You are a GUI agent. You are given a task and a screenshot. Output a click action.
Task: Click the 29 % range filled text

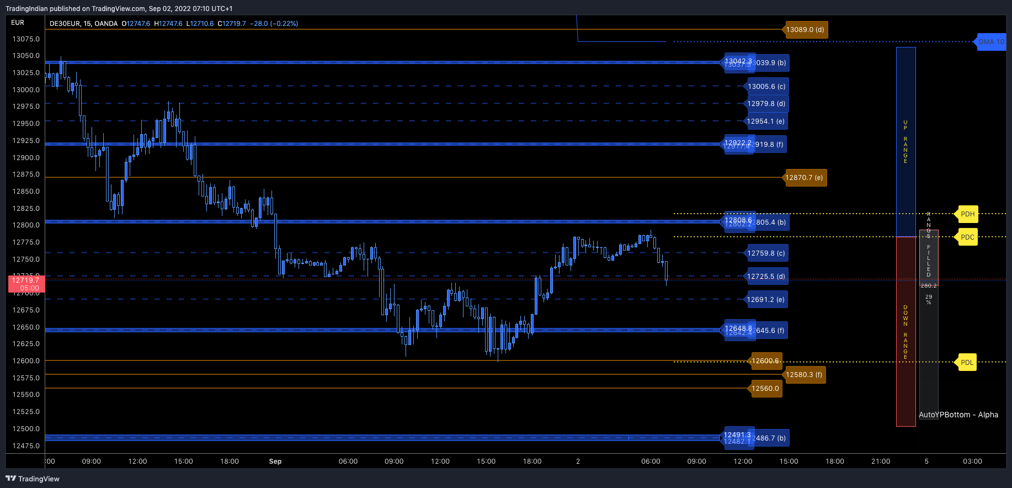[929, 300]
